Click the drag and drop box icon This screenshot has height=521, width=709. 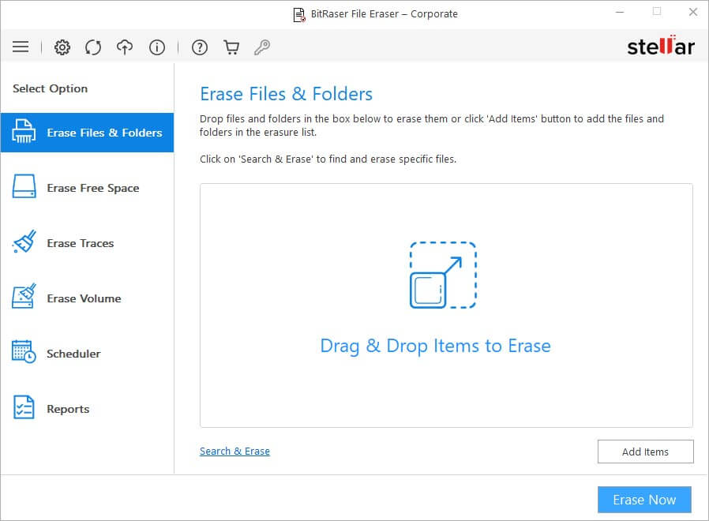[443, 275]
